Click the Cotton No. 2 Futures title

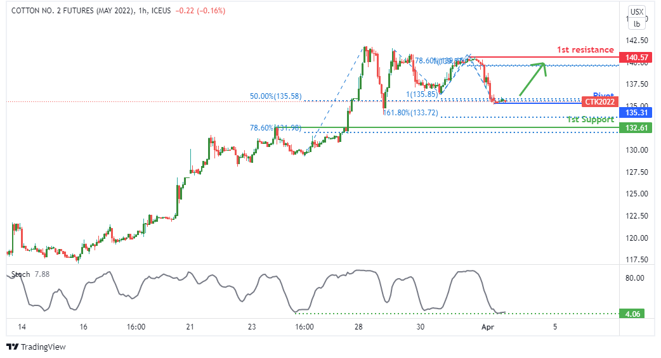pos(91,11)
